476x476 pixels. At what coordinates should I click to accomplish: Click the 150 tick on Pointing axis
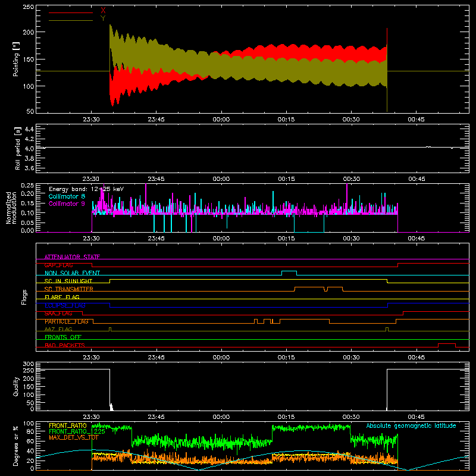(x=28, y=59)
